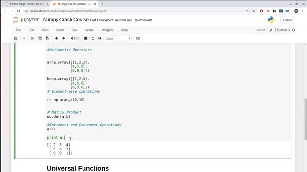The height and width of the screenshot is (172, 307).
Task: Go back in browser history
Action: [5, 11]
